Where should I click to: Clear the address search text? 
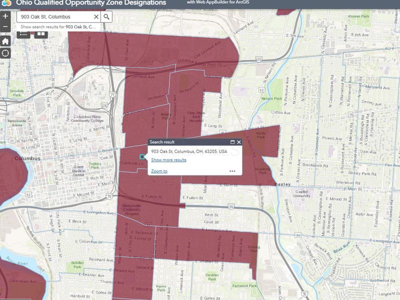tap(96, 17)
